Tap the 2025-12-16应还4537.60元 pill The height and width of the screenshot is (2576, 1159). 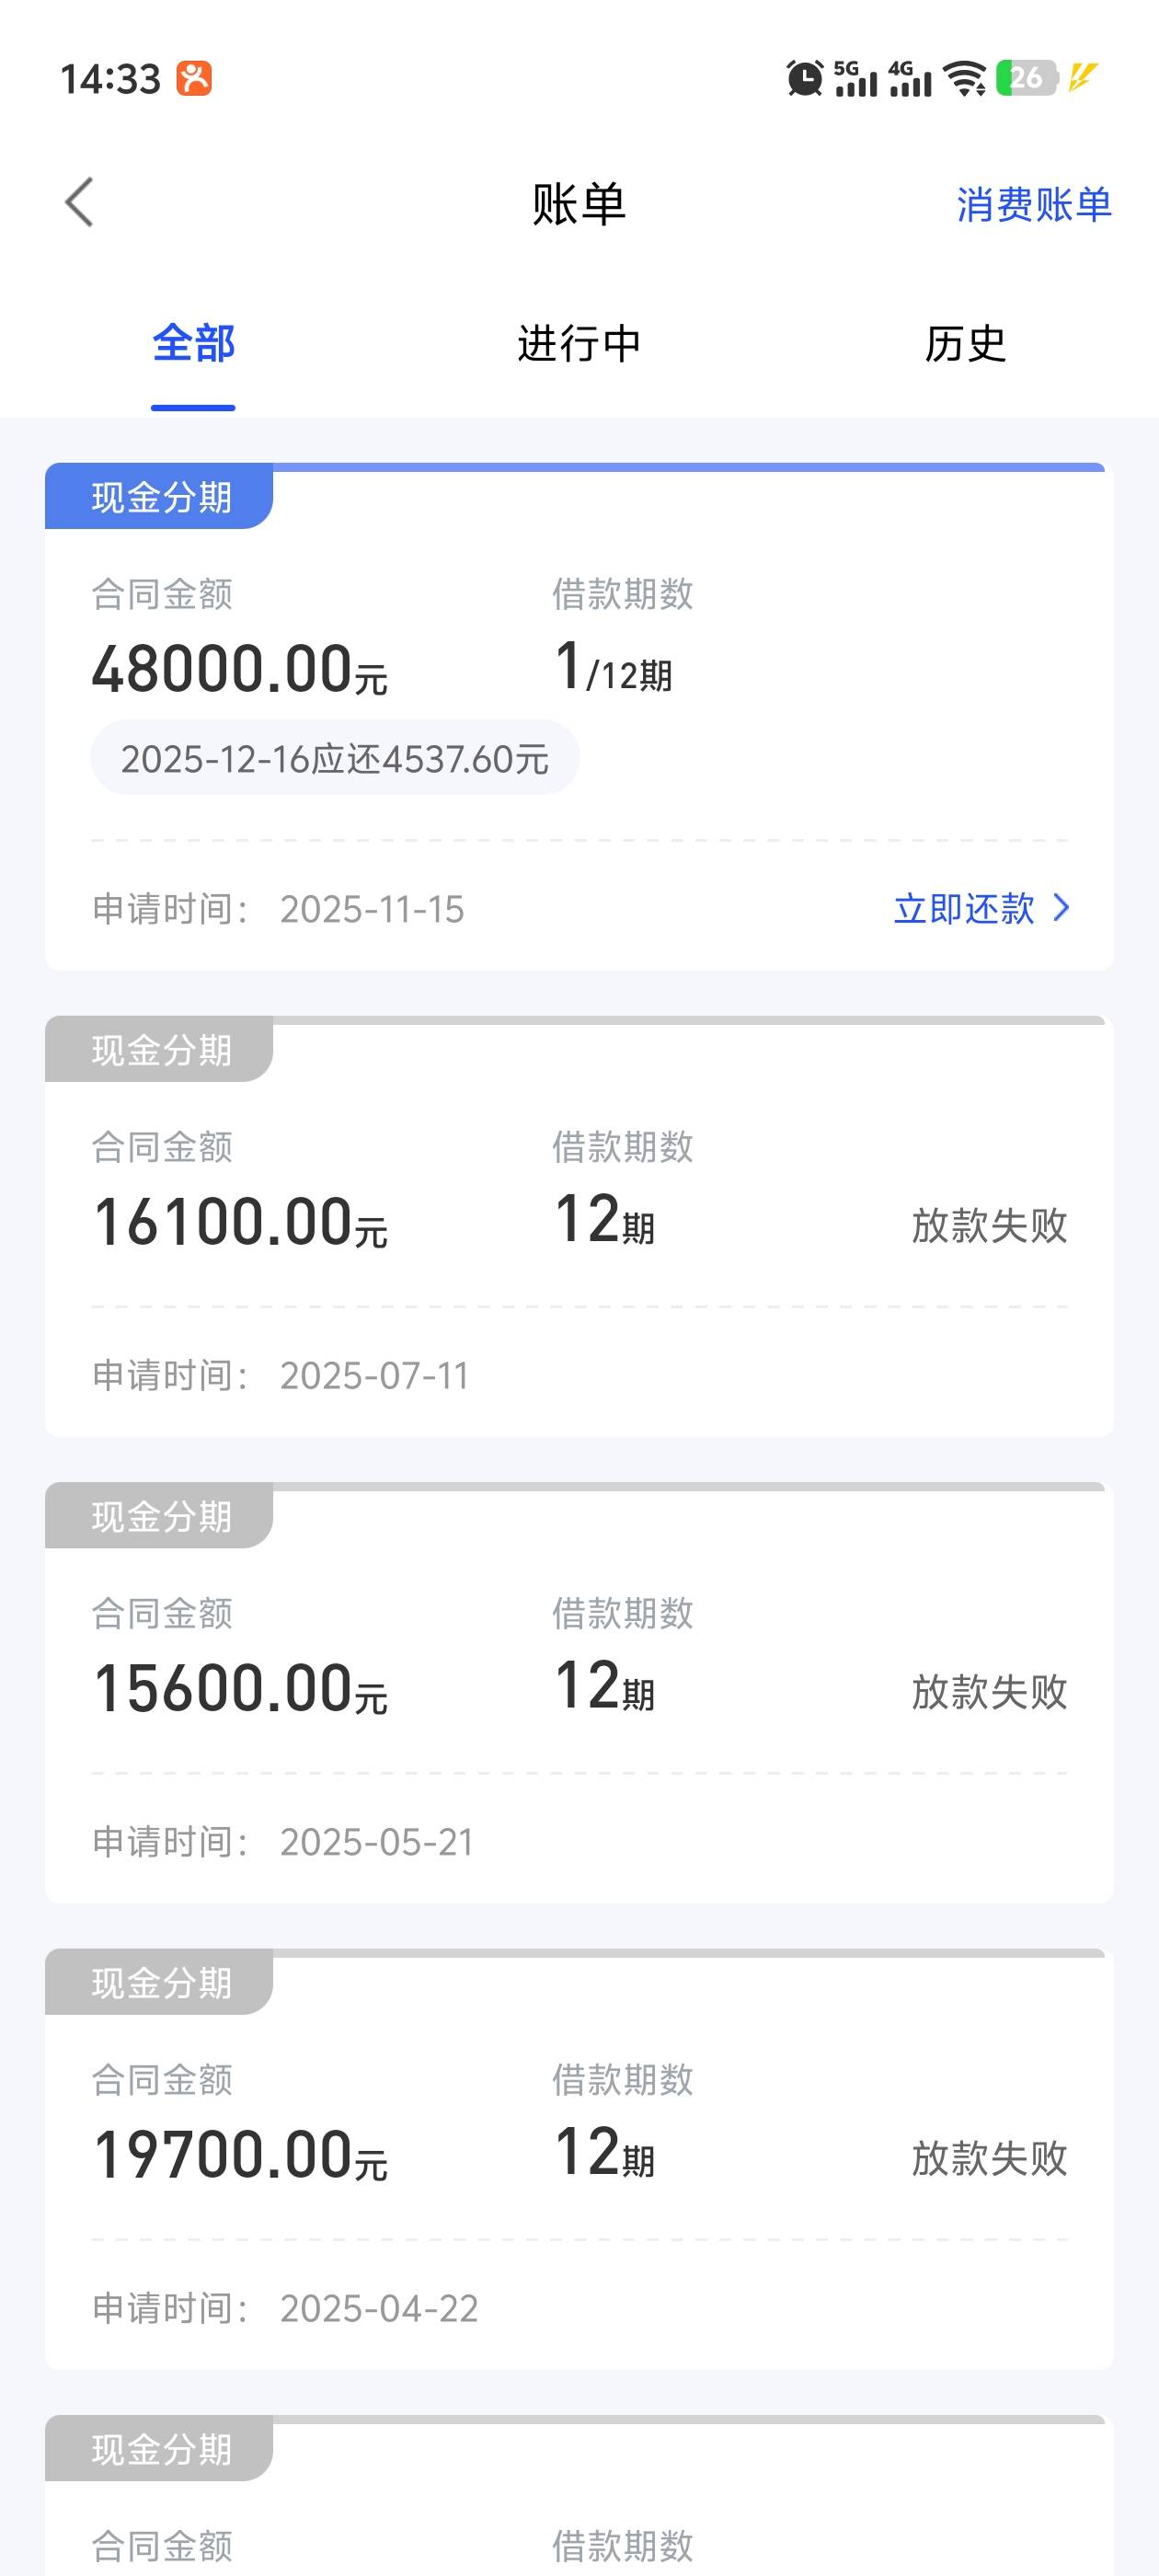335,759
